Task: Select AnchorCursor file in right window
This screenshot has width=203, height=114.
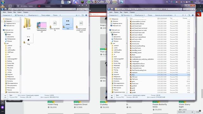Action: point(136,41)
